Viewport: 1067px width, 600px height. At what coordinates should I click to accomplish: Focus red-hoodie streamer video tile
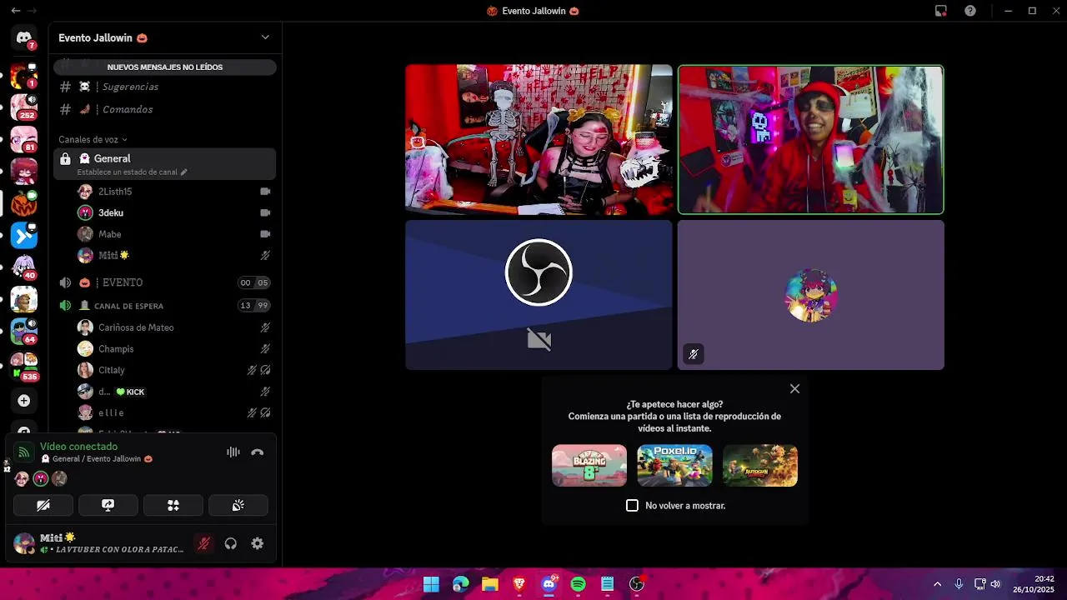click(811, 139)
